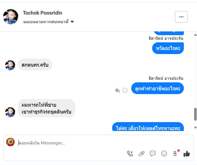Send a thumbs-up like
197x165 pixels.
pos(187,154)
